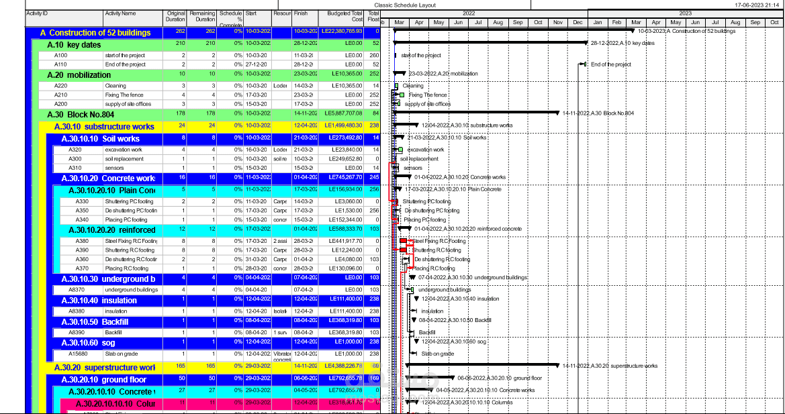
Task: Click activity ID A110
Action: click(60, 64)
